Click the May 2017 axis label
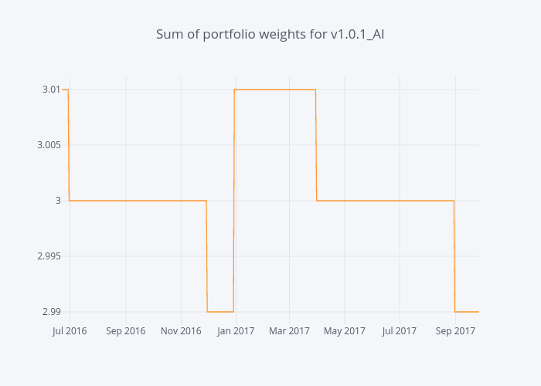Viewport: 541px width, 386px height. click(344, 331)
